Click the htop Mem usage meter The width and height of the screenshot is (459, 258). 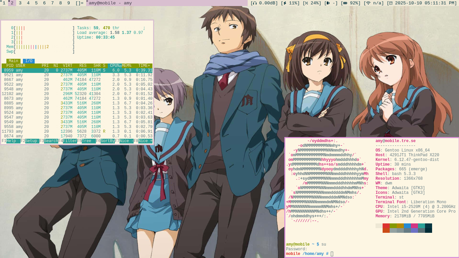click(40, 47)
